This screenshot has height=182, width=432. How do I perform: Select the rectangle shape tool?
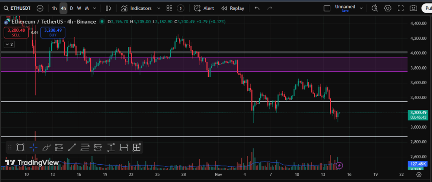pos(20,147)
